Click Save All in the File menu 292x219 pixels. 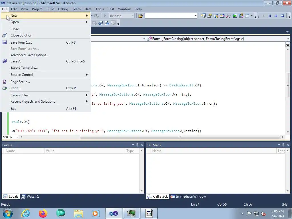tap(46, 61)
